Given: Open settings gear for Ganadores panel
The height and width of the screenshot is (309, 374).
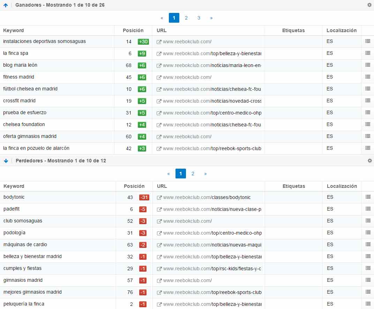Looking at the screenshot, I should [x=369, y=5].
